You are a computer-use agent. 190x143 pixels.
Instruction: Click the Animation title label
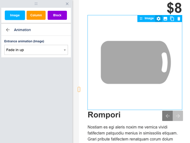22,30
